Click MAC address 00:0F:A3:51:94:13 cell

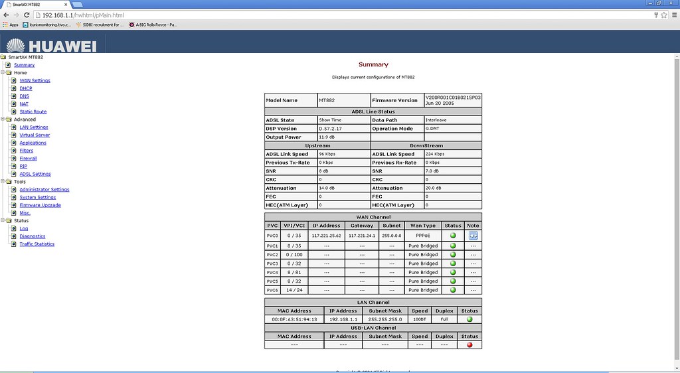click(294, 319)
